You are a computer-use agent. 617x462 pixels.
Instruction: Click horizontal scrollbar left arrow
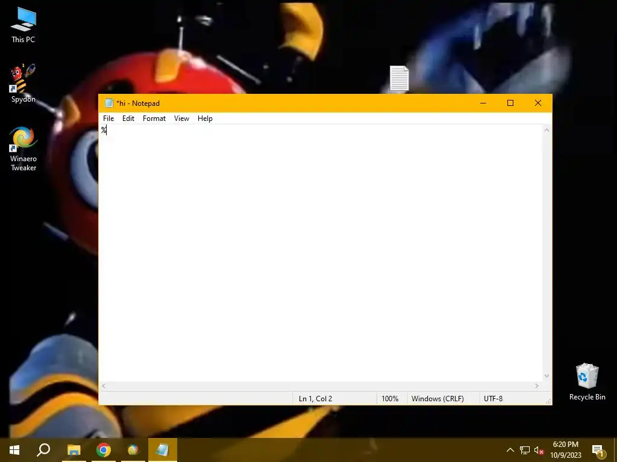click(x=104, y=386)
